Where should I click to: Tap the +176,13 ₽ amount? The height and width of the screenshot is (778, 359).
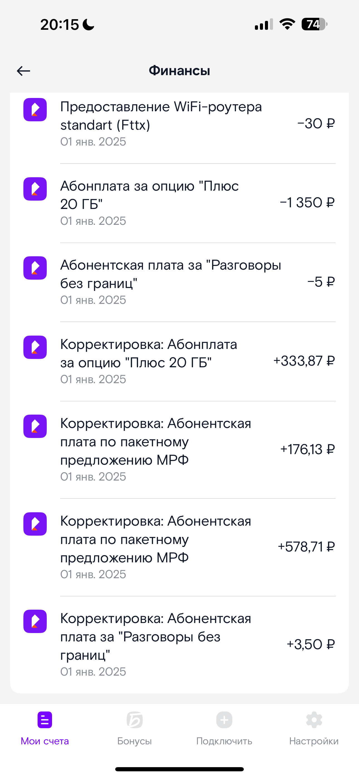coord(307,449)
